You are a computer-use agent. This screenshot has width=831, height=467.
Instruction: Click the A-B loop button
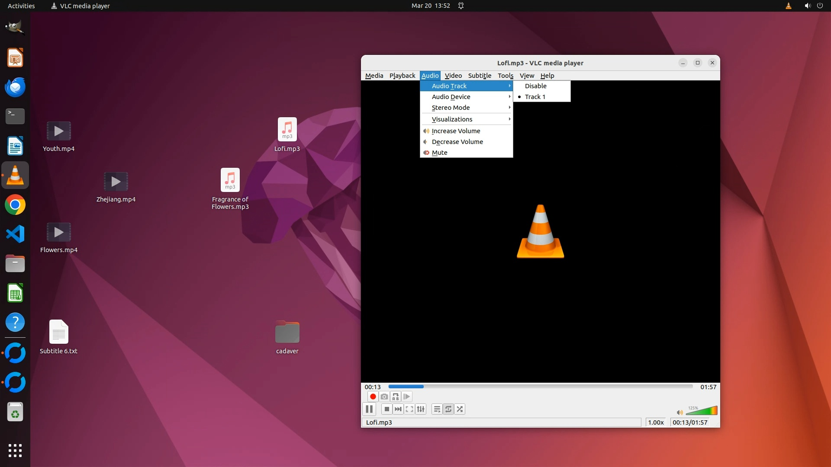click(x=395, y=397)
